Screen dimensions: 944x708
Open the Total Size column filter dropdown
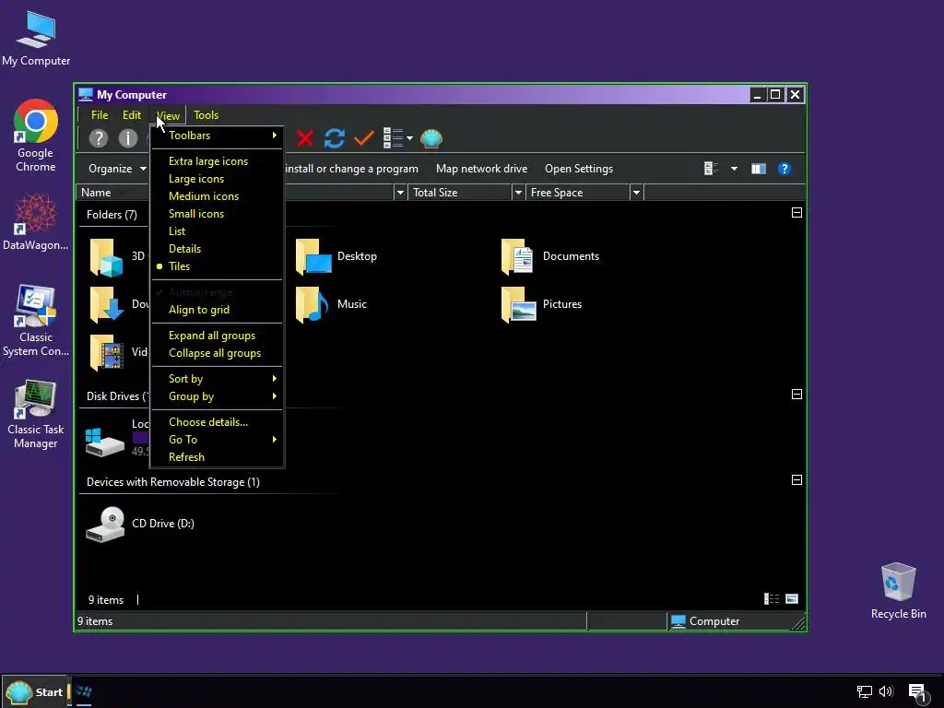coord(518,193)
